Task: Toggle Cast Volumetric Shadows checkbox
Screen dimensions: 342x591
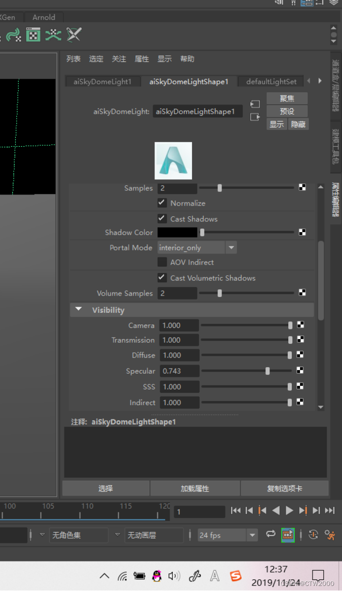Action: tap(162, 278)
